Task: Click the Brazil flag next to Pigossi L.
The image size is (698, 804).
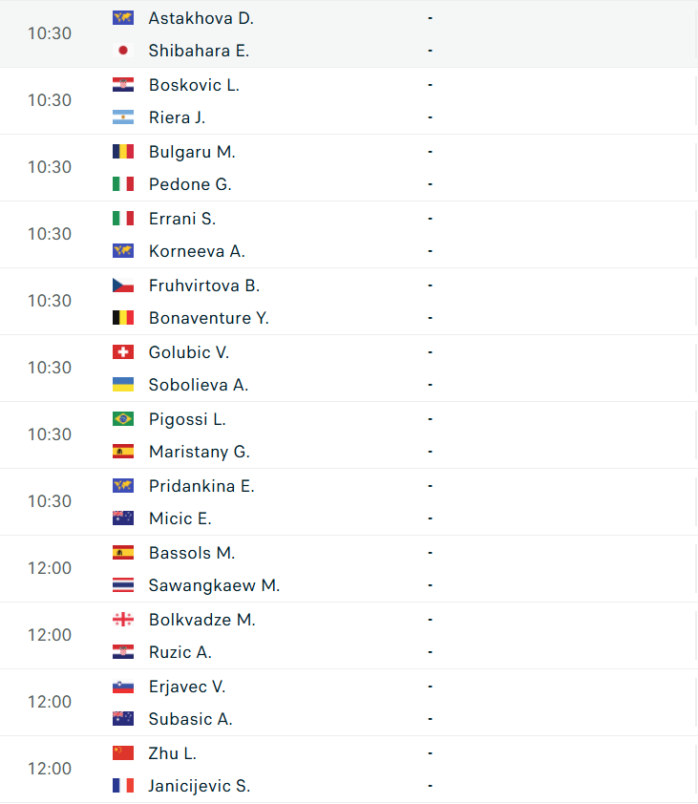Action: click(x=122, y=419)
